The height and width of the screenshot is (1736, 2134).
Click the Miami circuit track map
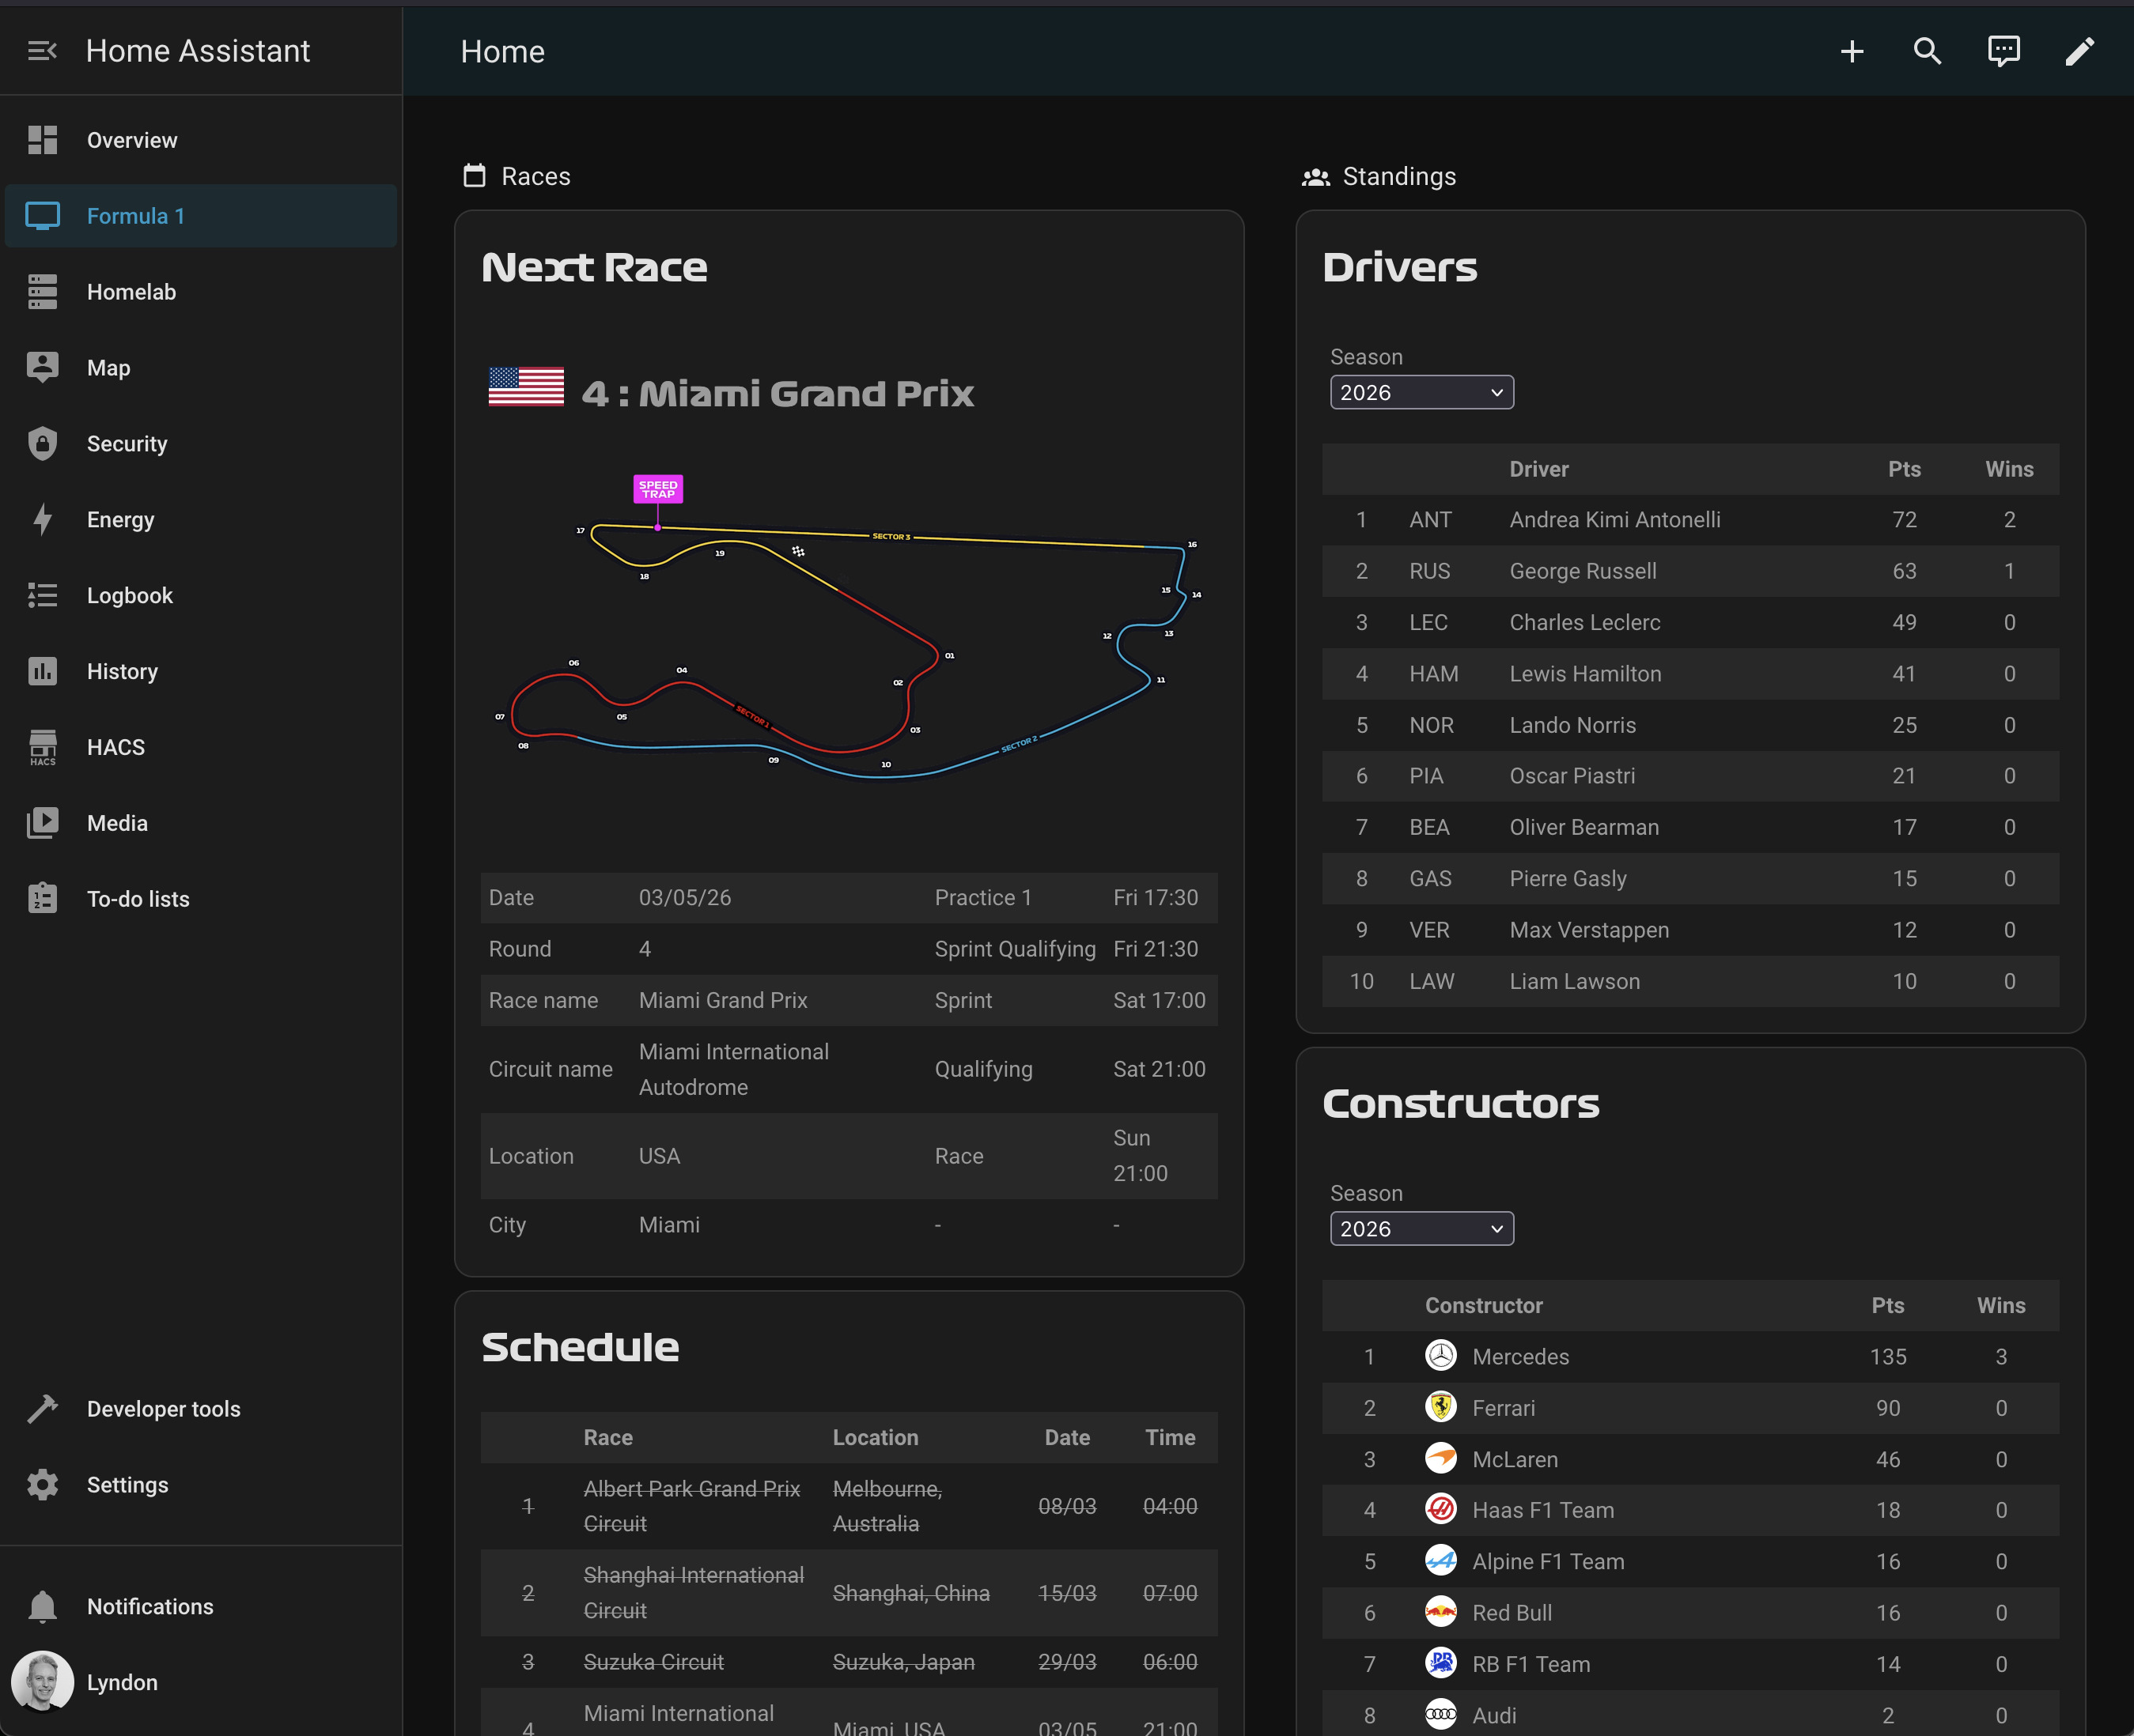(849, 650)
